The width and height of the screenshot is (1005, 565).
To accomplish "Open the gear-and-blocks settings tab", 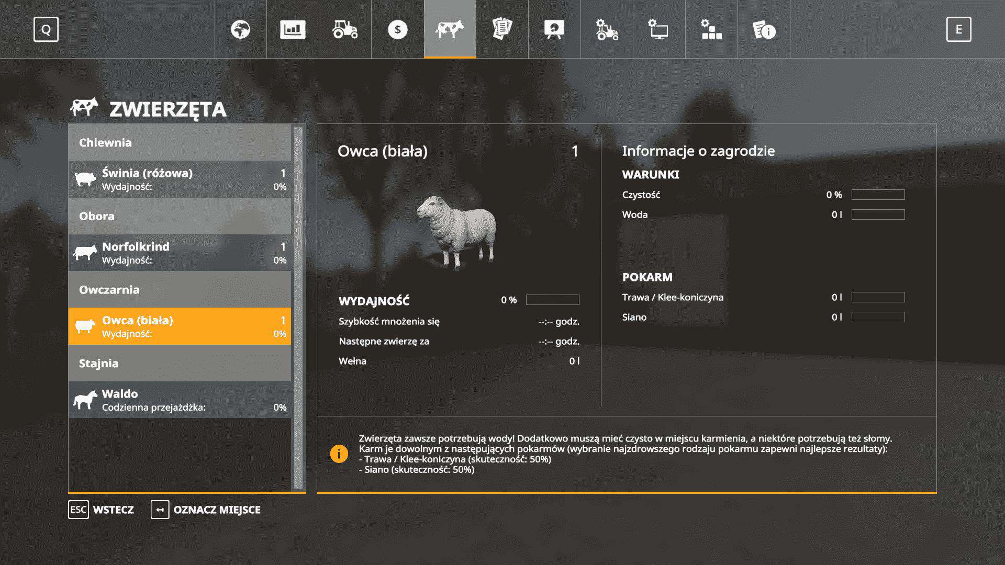I will pos(711,29).
